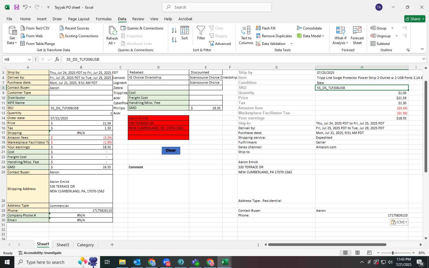
Task: Click Accessibility: Investigate status
Action: click(40, 253)
